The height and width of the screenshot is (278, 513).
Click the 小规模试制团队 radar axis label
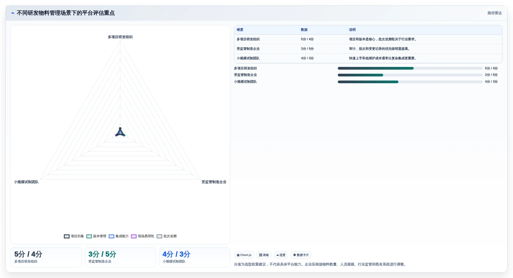click(26, 182)
